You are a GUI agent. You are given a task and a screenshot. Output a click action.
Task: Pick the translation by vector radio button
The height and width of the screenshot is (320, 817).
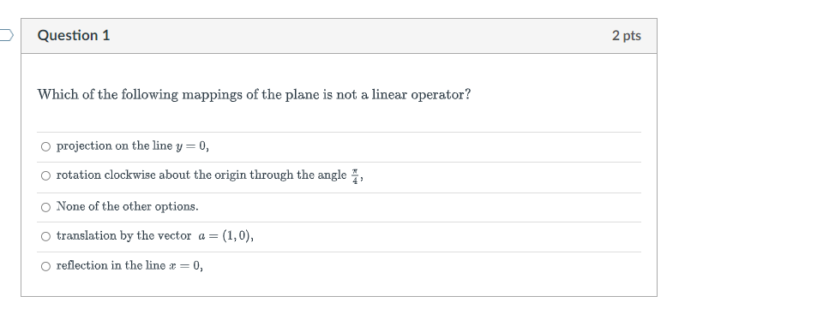pos(45,237)
